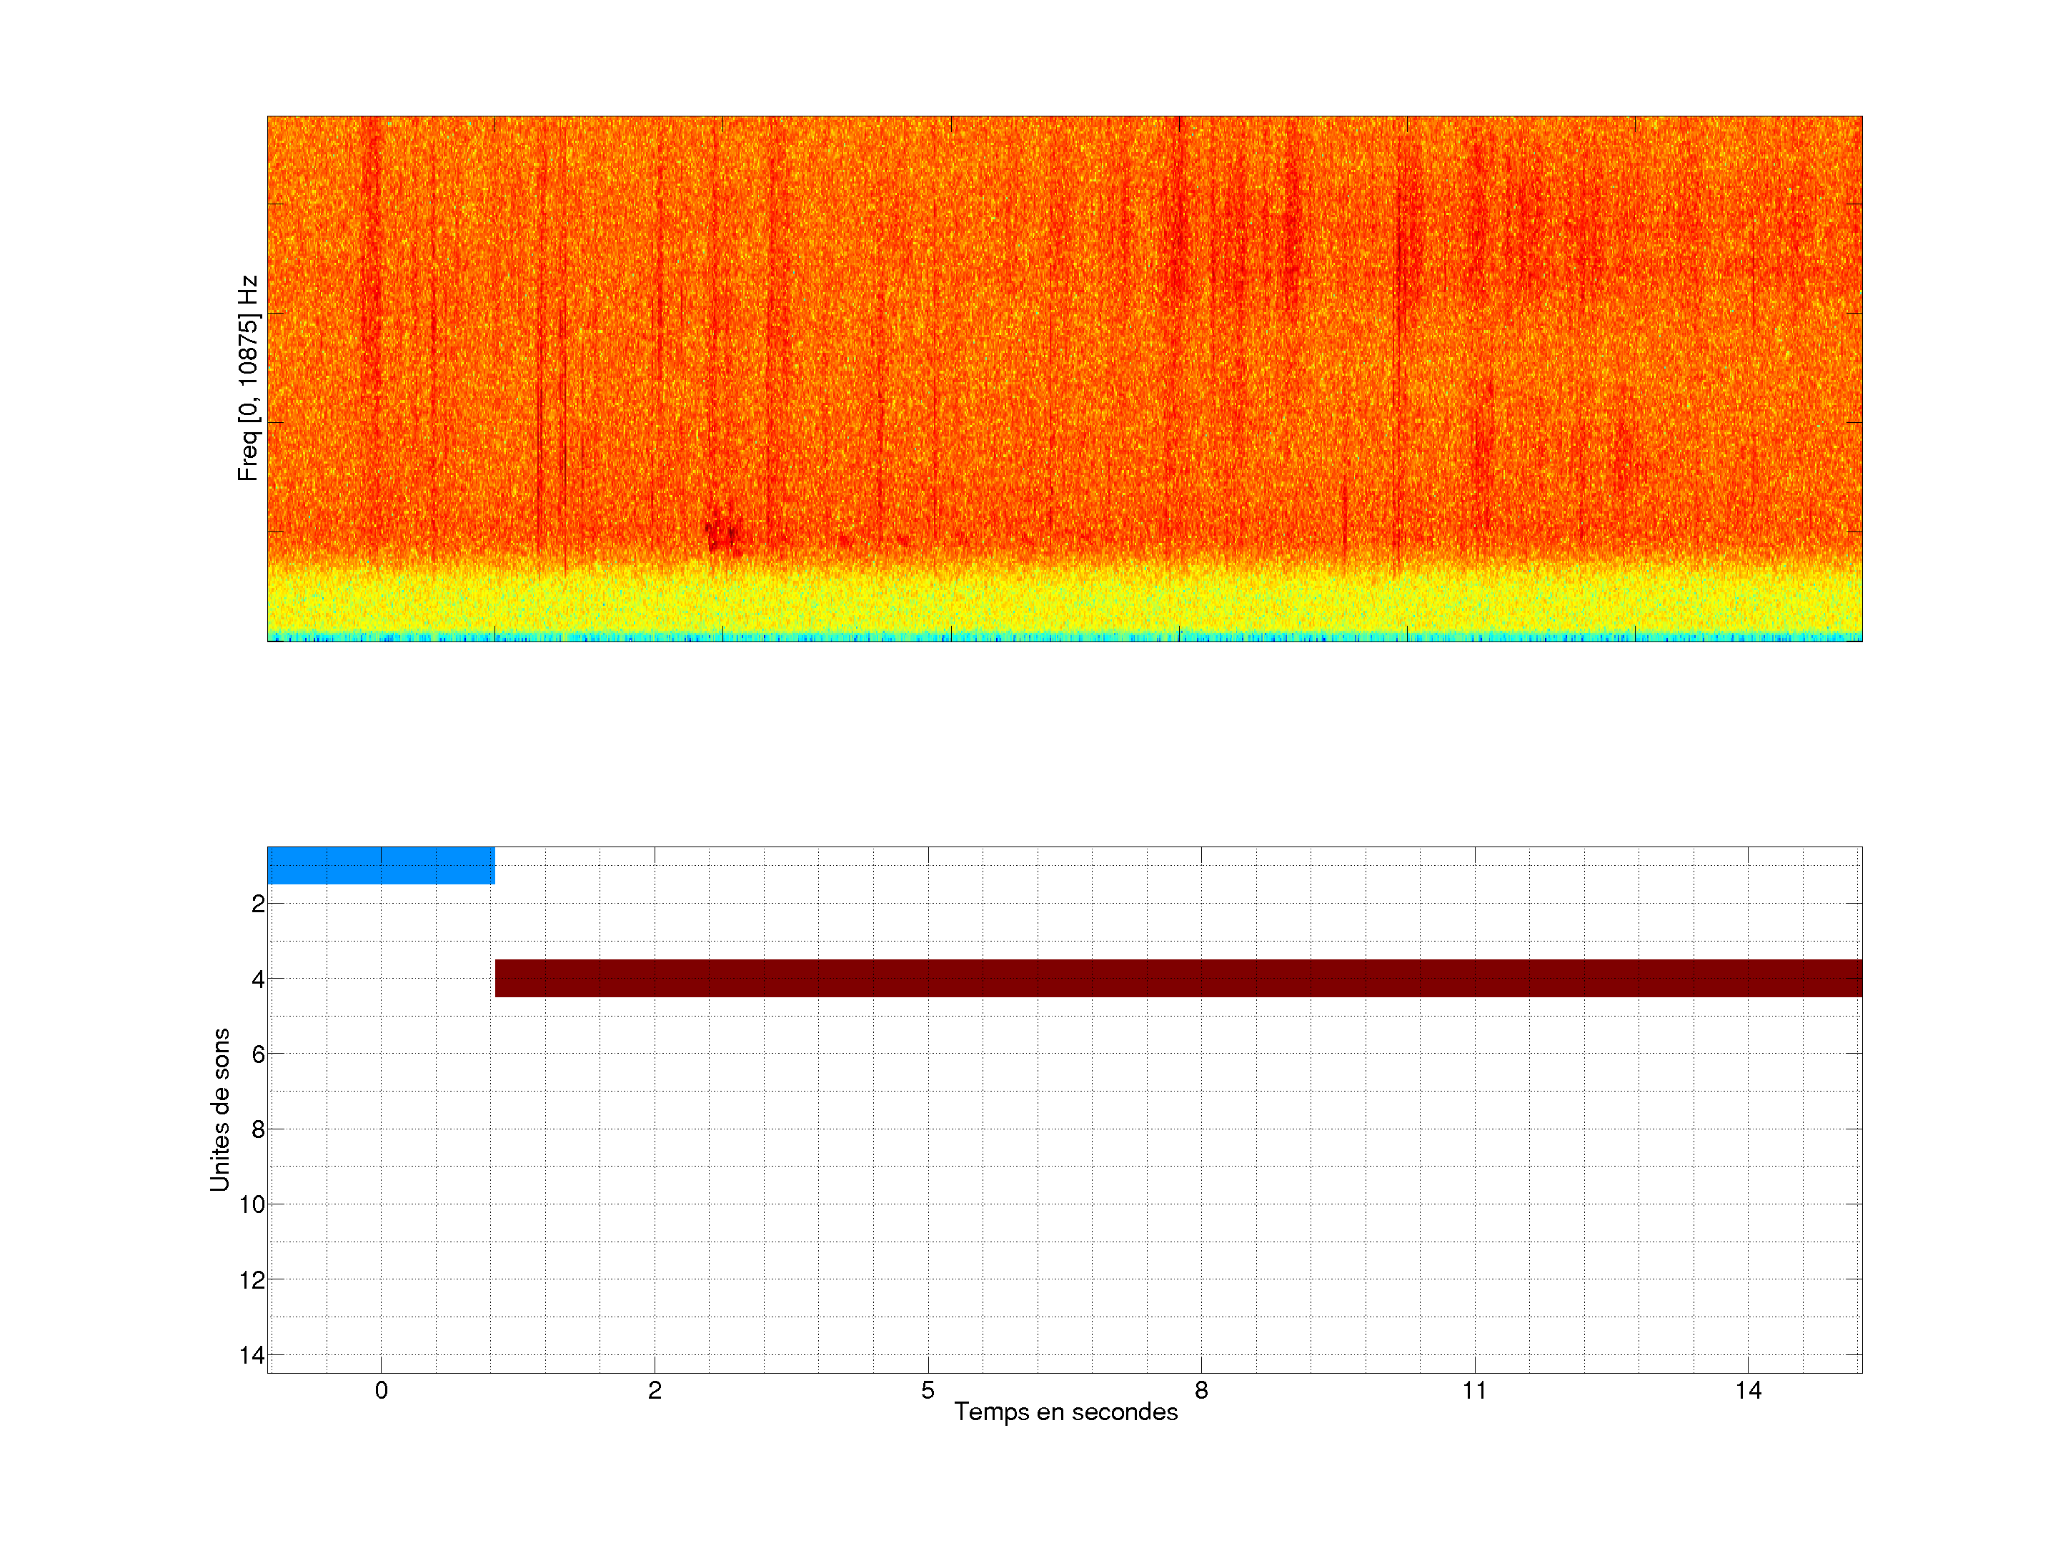
Task: Click x-axis tick label 2
Action: [x=654, y=1390]
